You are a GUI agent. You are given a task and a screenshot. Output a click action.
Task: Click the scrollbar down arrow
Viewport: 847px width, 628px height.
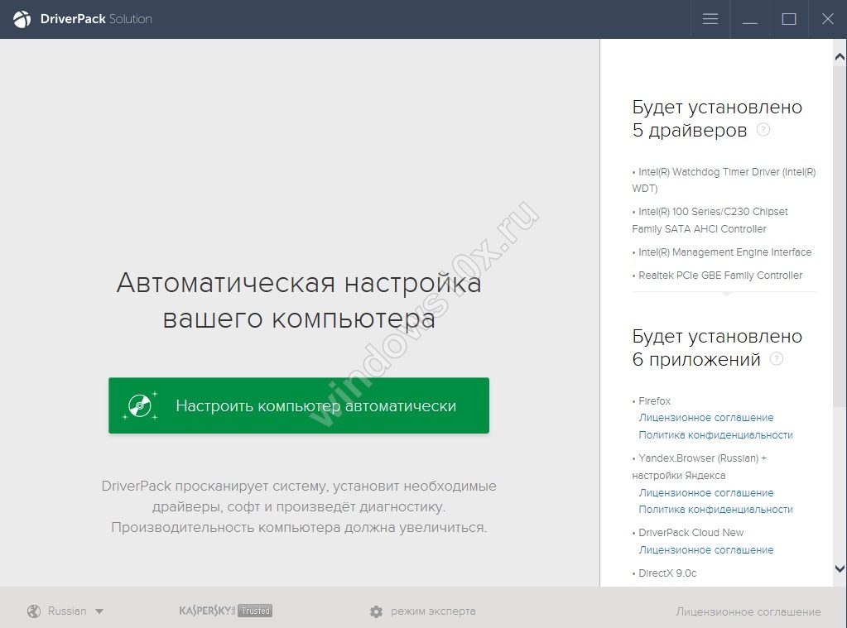tap(840, 569)
